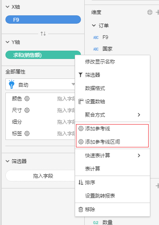Click the trash icon next to 移除
159x225 pixels.
(x=81, y=209)
